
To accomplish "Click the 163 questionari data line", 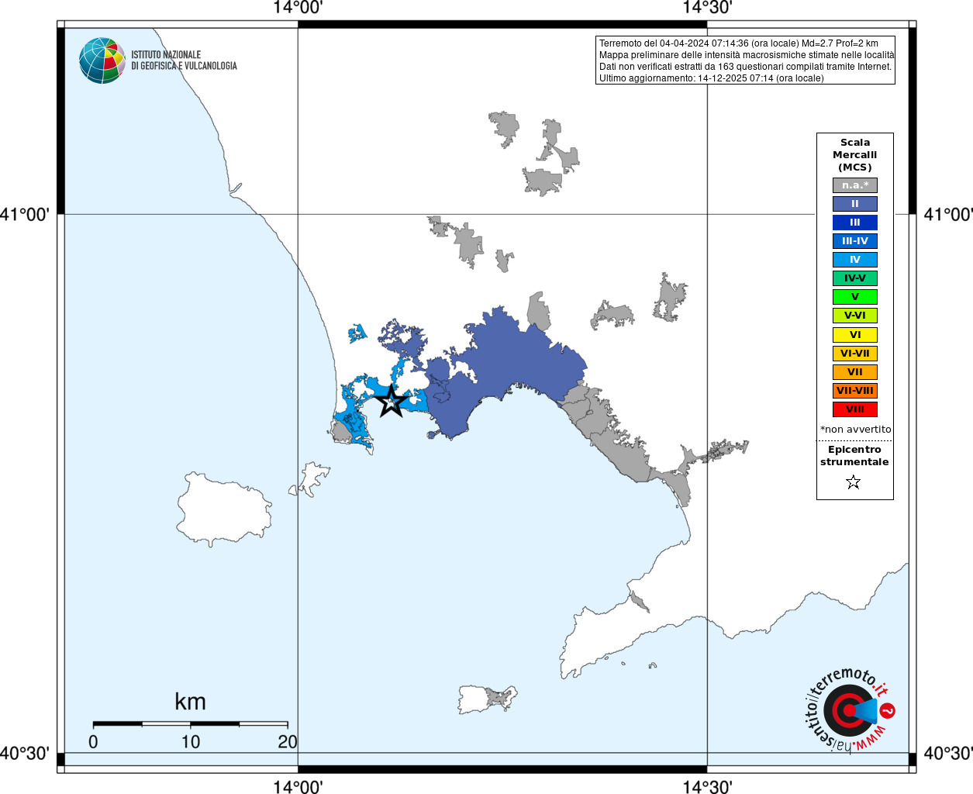I will (745, 67).
